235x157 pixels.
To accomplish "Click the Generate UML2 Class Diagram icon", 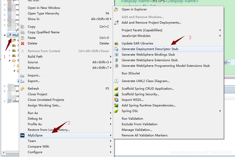I will tap(116, 81).
